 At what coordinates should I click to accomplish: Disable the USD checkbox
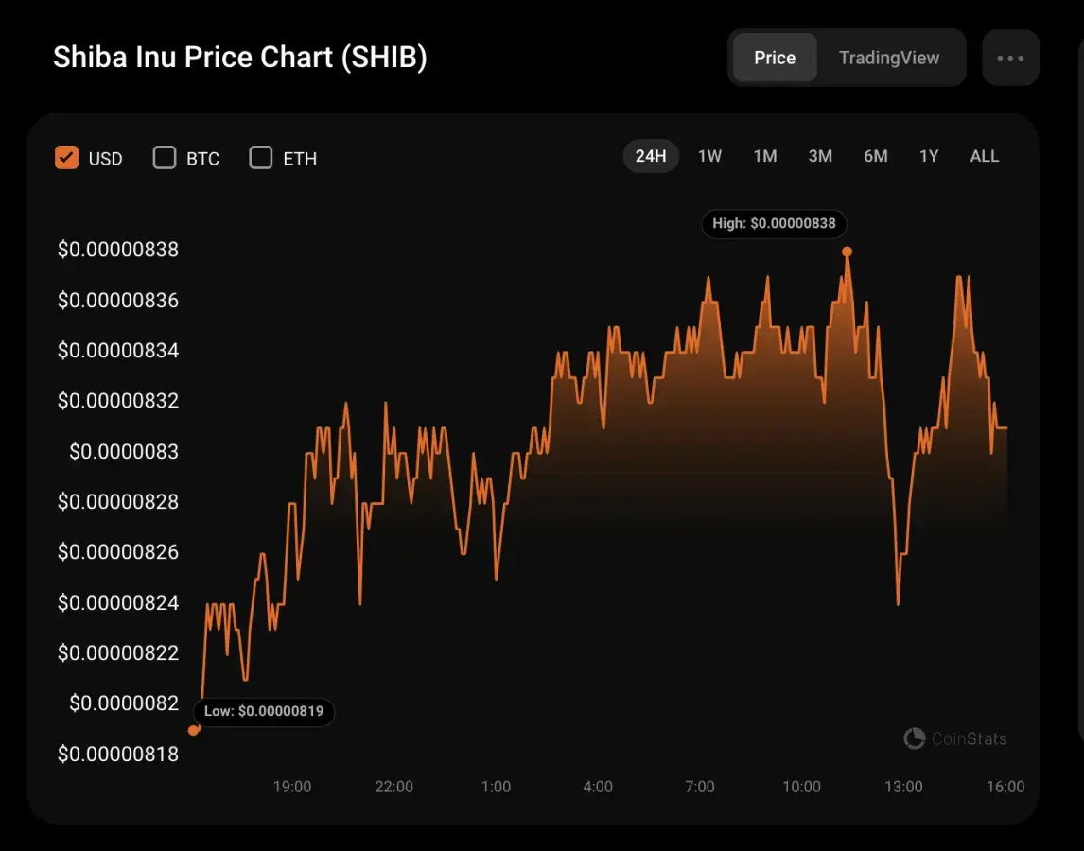point(65,158)
